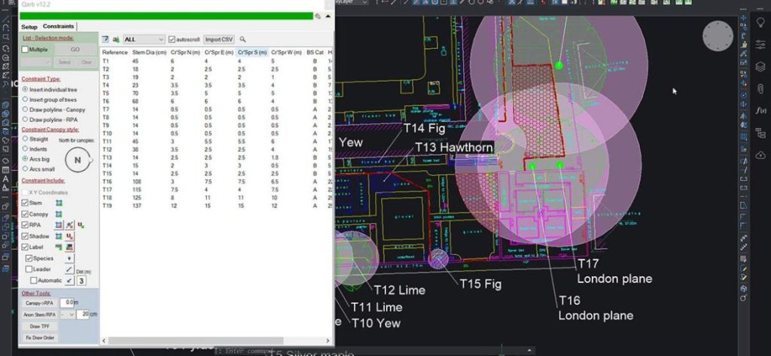
Task: Click the Shadow frame style icon
Action: [59, 236]
